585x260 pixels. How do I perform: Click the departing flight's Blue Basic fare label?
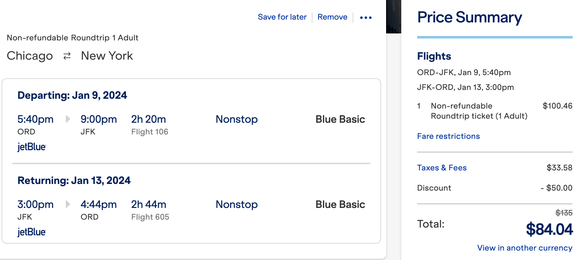pos(340,119)
